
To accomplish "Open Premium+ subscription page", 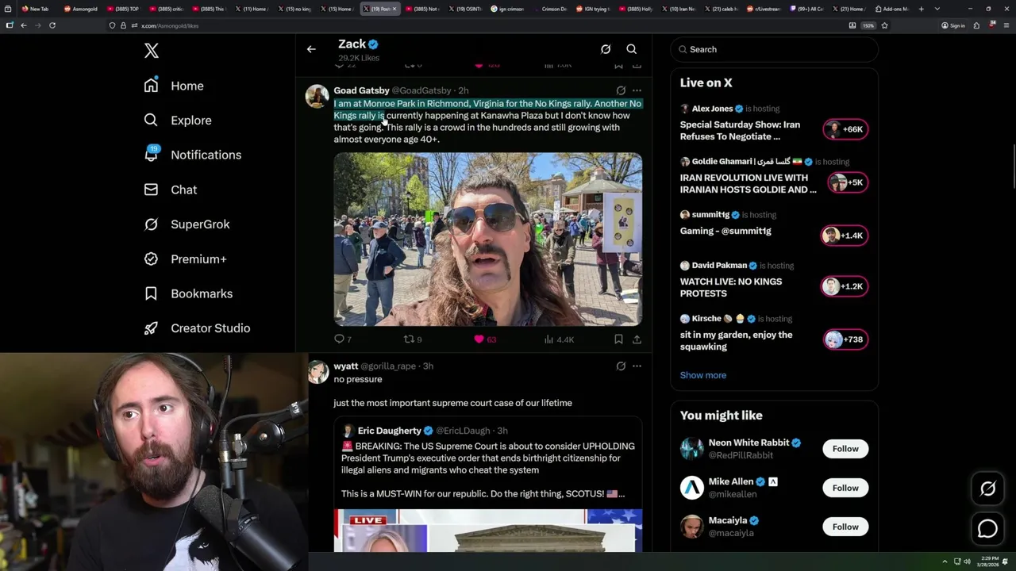I will coord(186,259).
